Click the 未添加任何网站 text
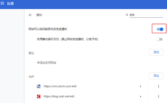This screenshot has height=103, width=167. [46, 63]
